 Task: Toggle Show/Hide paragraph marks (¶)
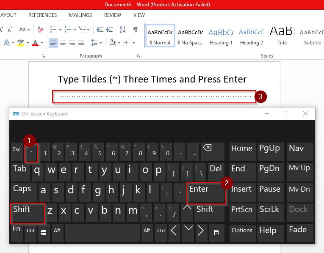click(x=136, y=30)
